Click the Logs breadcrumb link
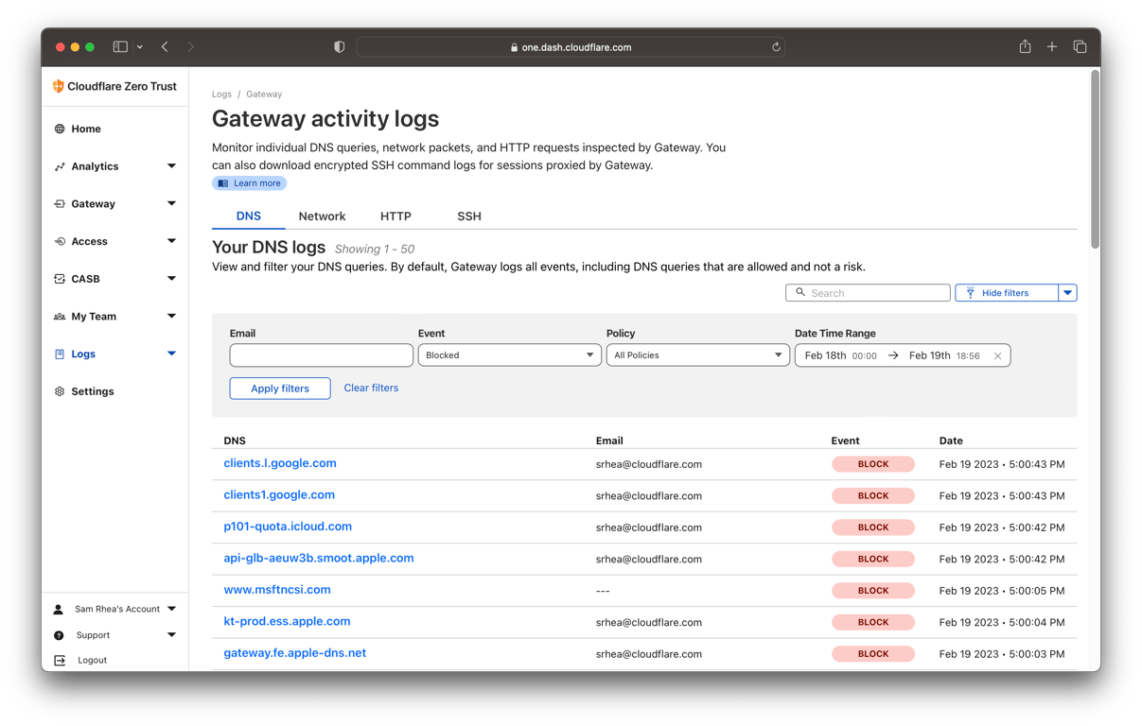The width and height of the screenshot is (1142, 726). (x=221, y=95)
